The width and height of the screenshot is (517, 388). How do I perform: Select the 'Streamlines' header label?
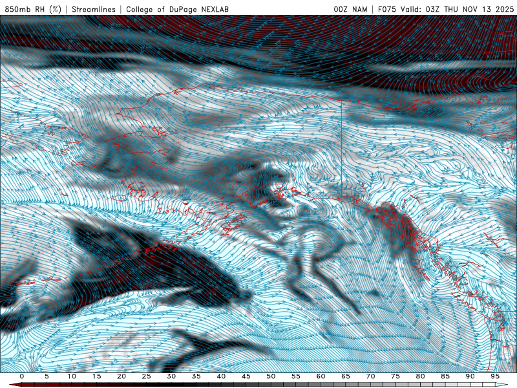(94, 10)
